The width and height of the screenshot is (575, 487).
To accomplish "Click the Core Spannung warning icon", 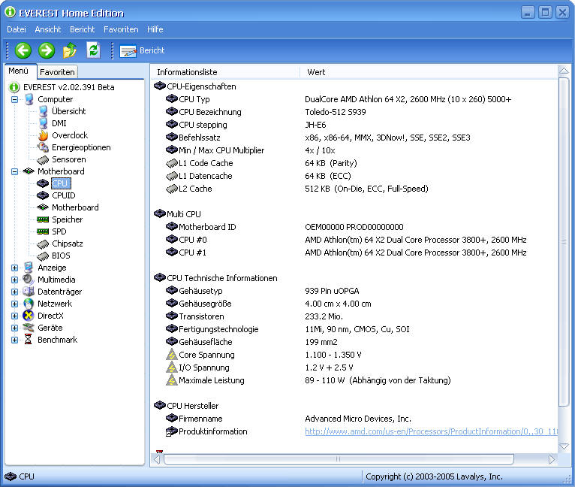I will pyautogui.click(x=172, y=355).
